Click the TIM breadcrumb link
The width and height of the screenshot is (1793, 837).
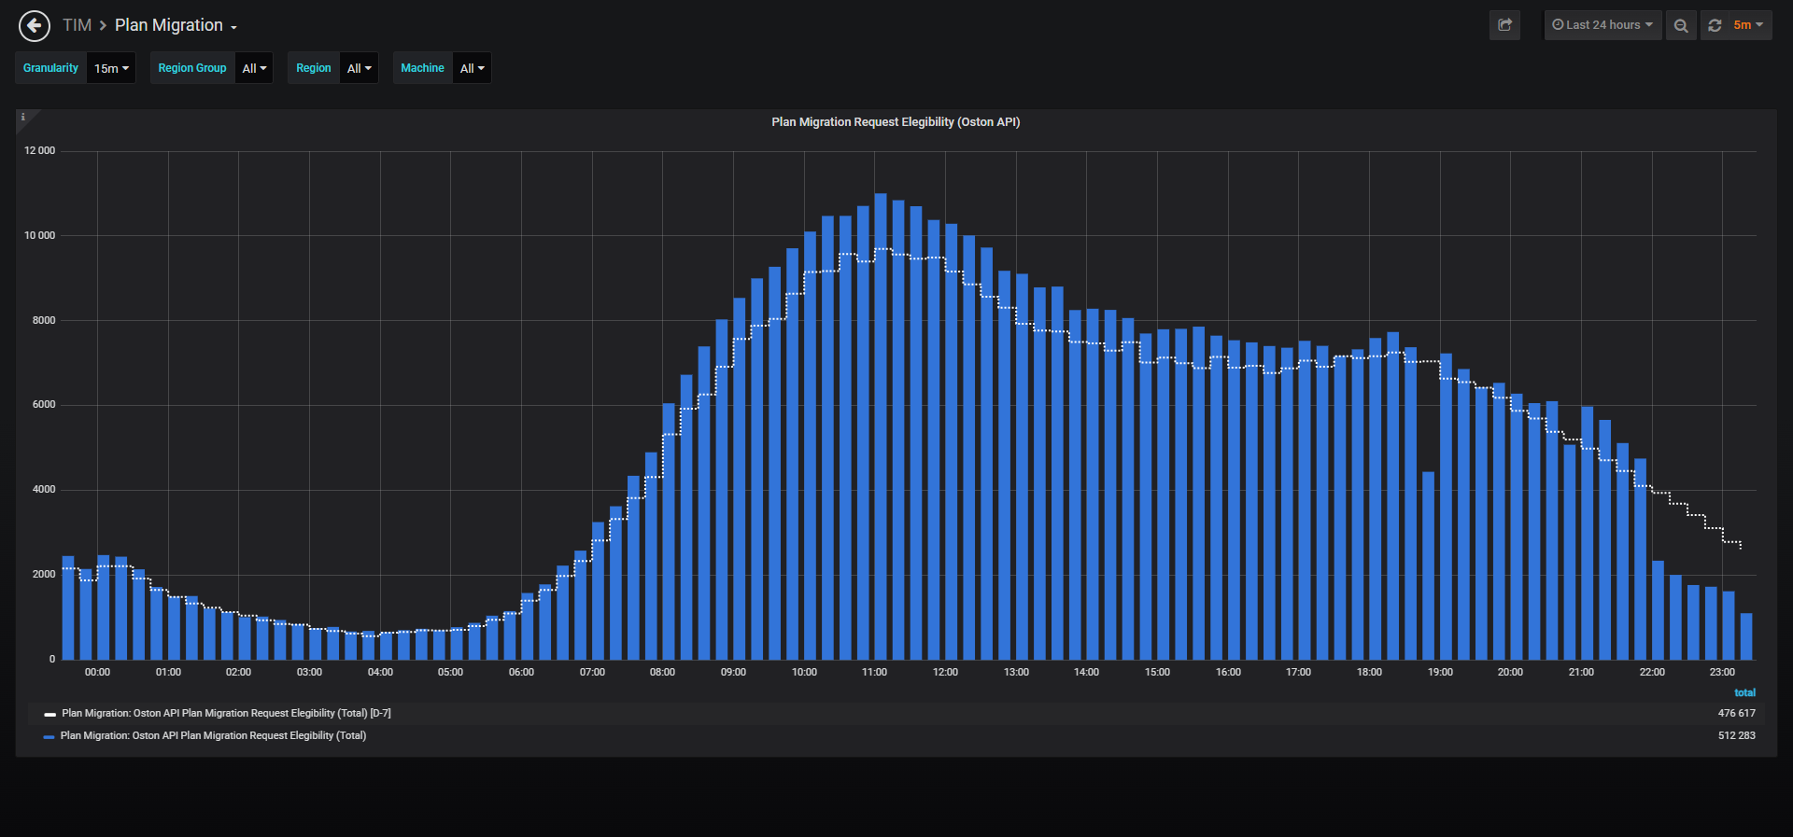point(77,25)
